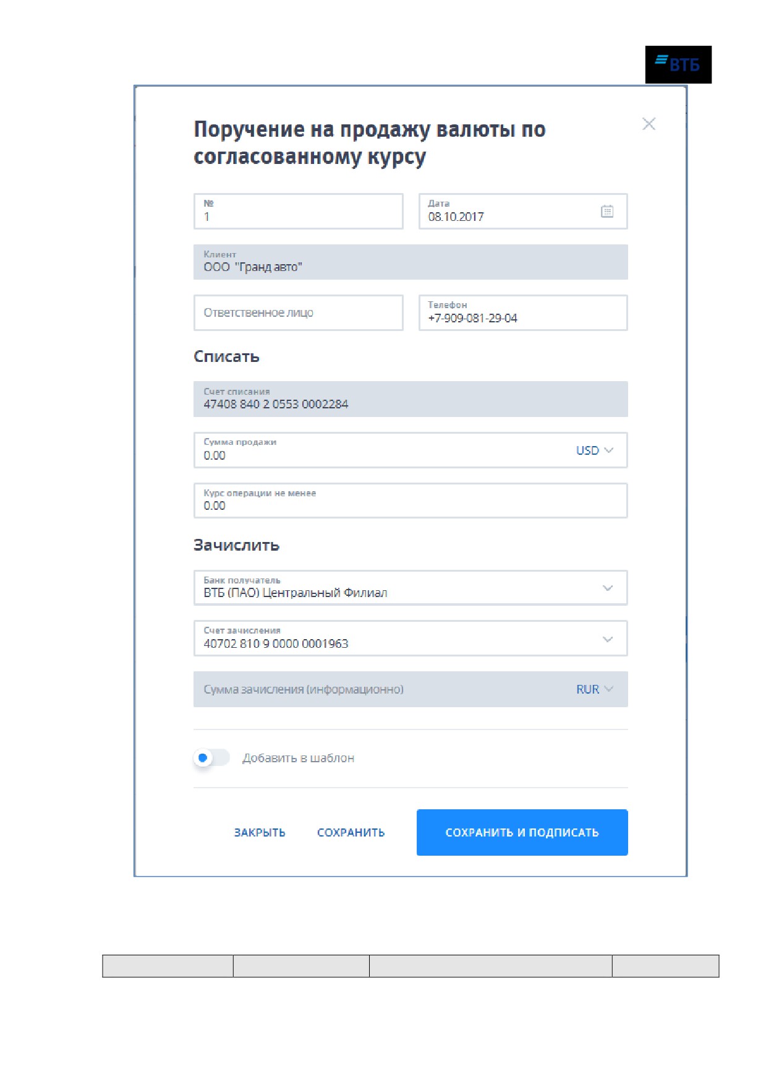
Task: Click the СОХРАНИТЬ И ПОДПИСАТЬ button
Action: click(x=522, y=832)
